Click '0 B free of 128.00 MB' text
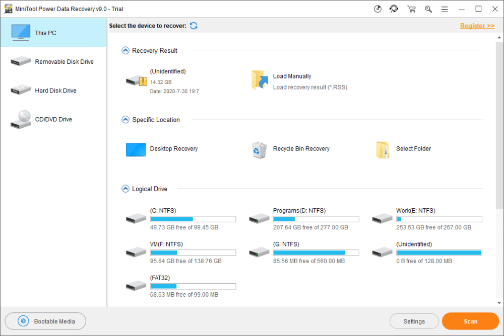 424,261
